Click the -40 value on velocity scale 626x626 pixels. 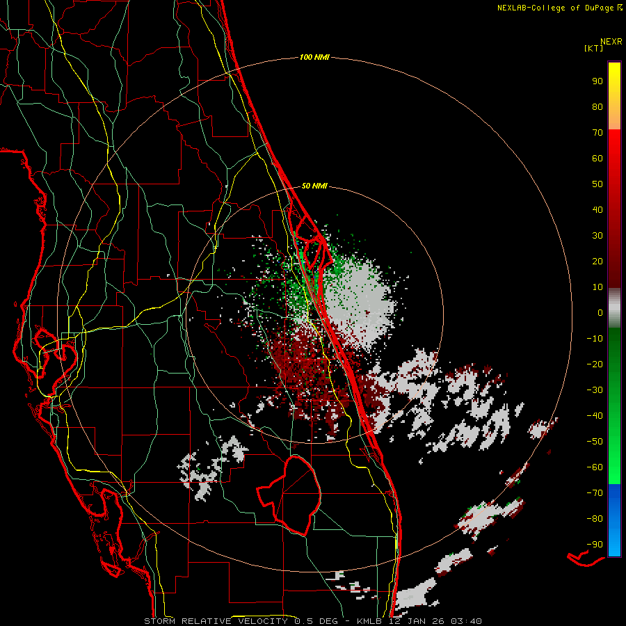[x=595, y=416]
